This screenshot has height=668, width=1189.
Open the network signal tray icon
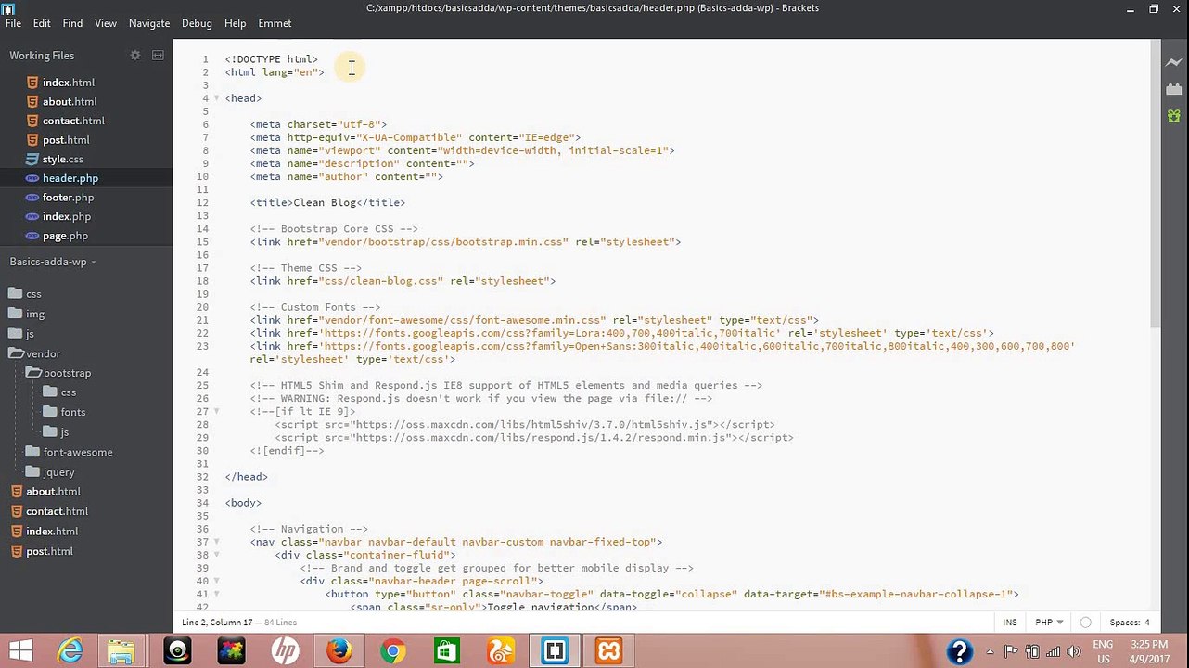coord(1053,651)
